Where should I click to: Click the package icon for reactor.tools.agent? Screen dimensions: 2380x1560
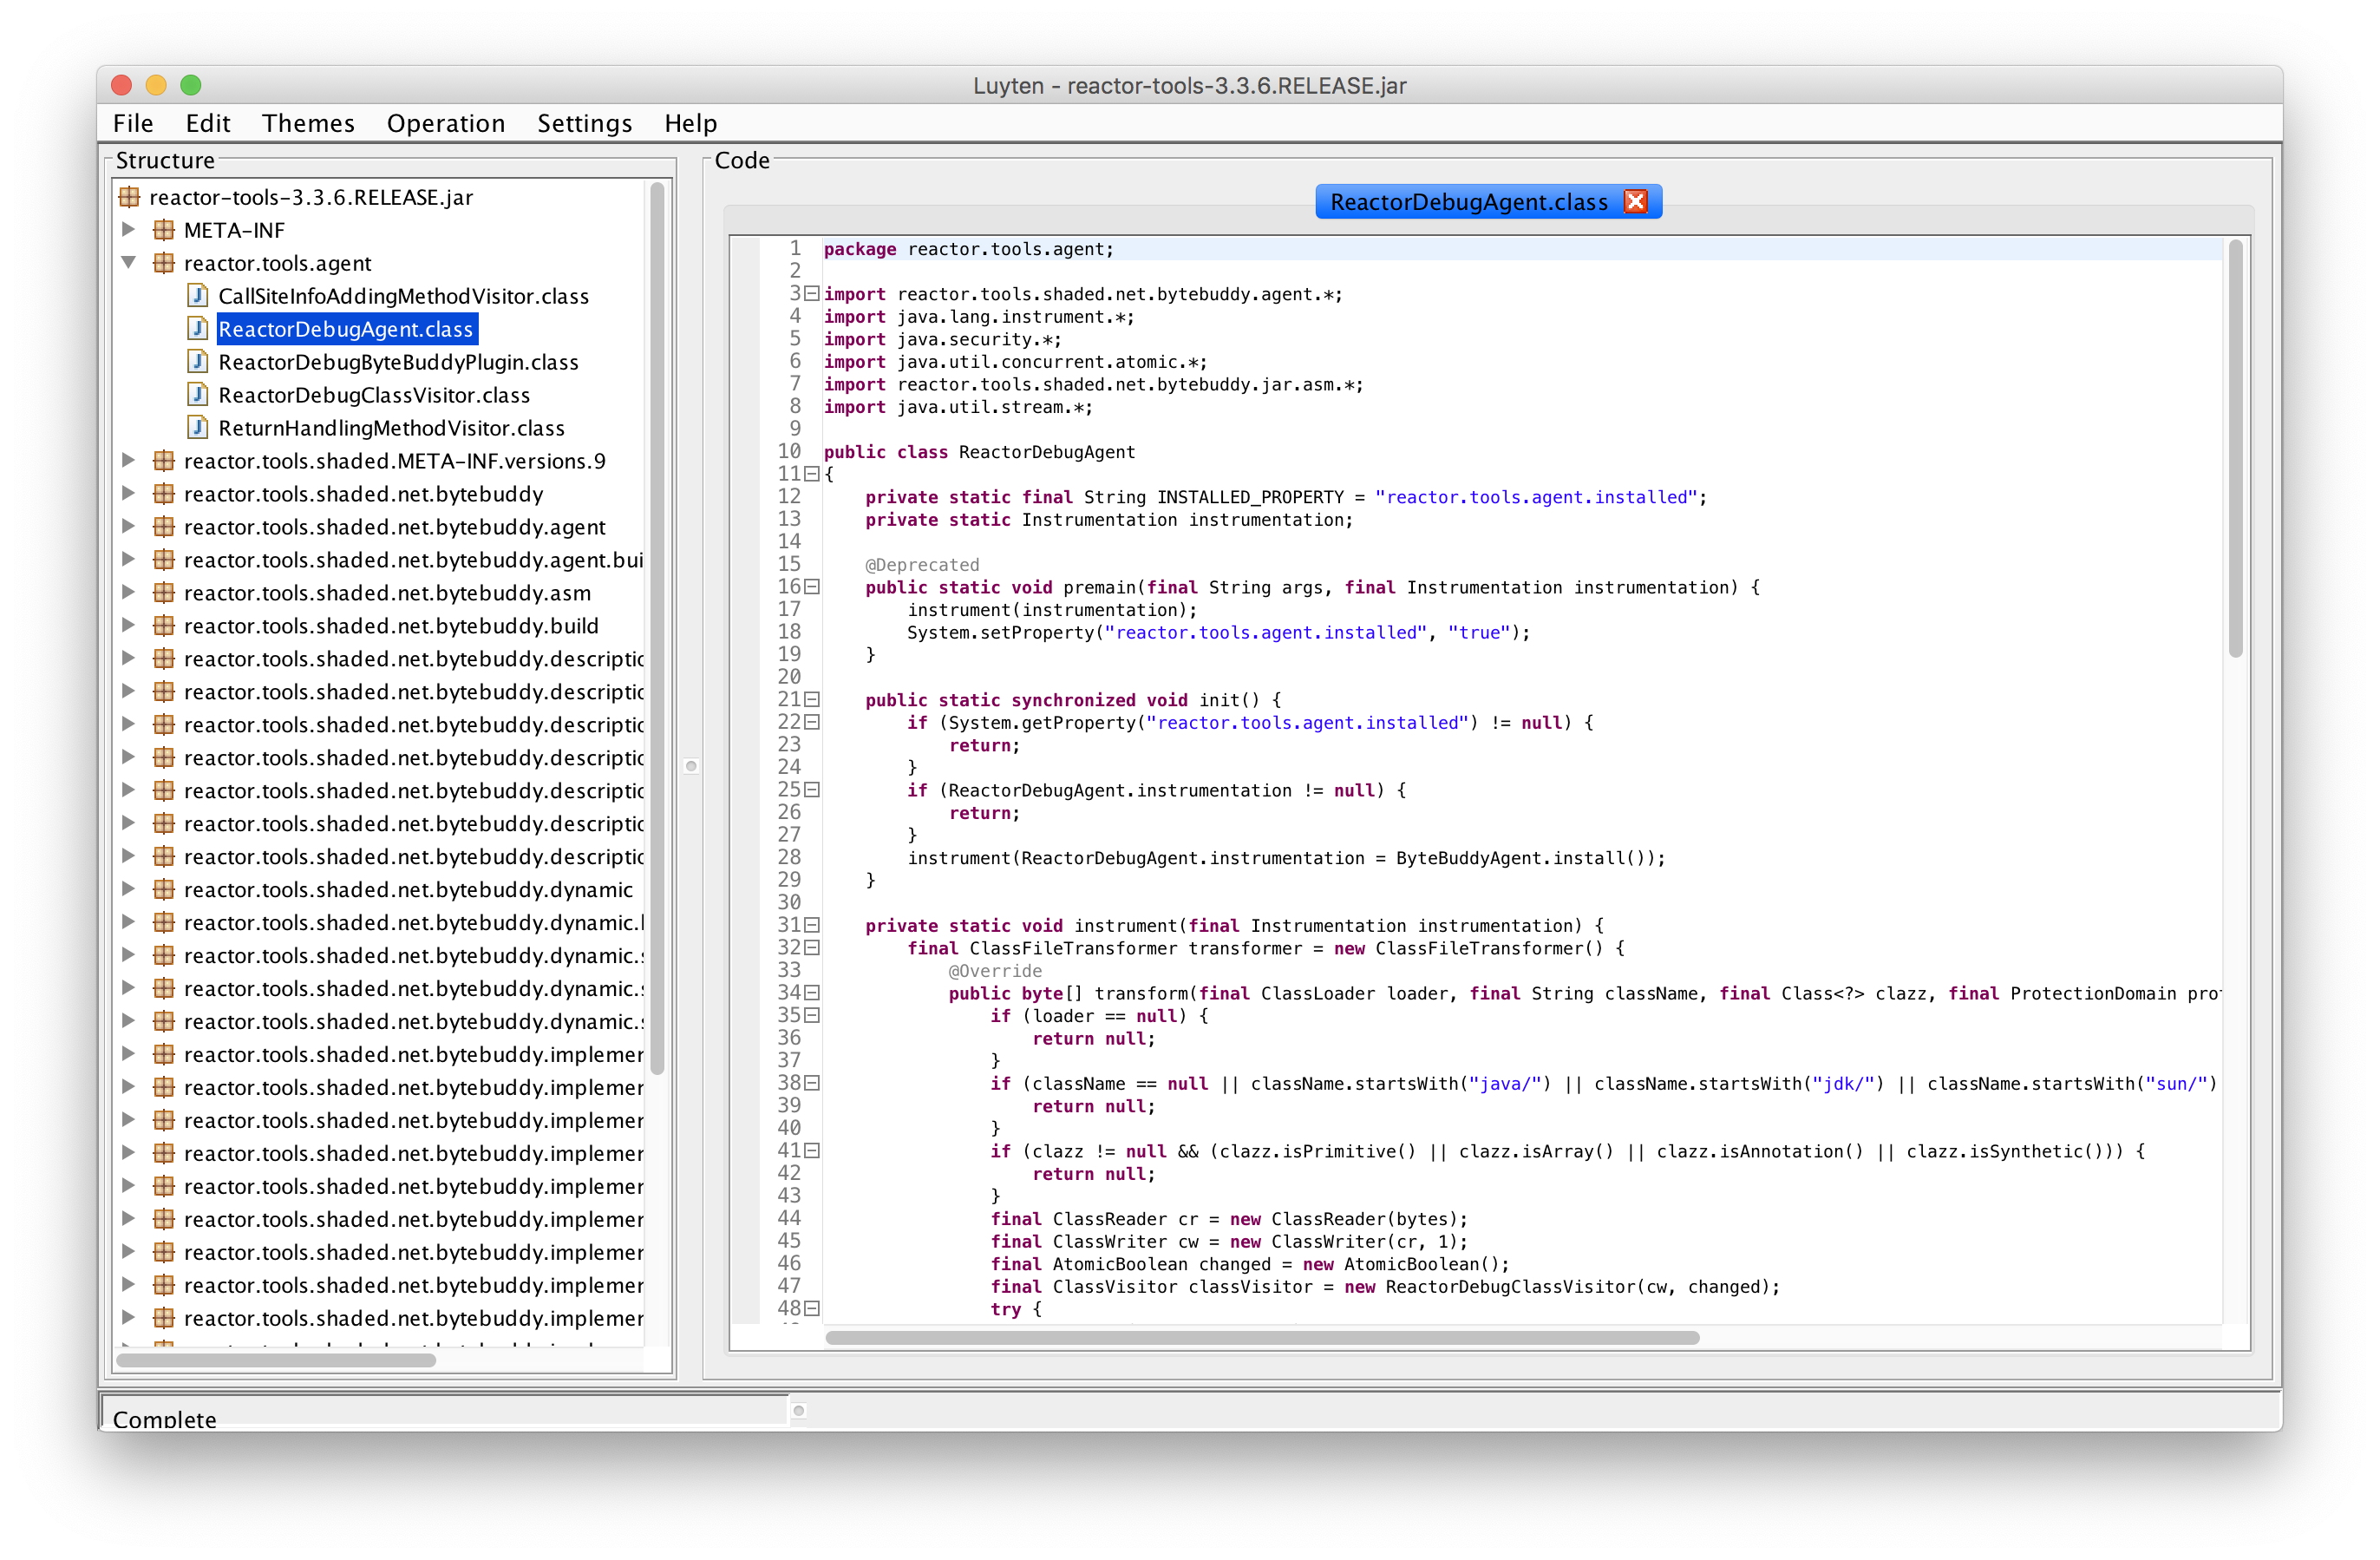point(163,263)
